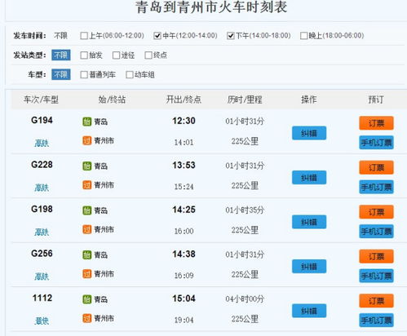This screenshot has height=336, width=407.
Task: Click the green 始 icon in G228 row
Action: pyautogui.click(x=87, y=166)
